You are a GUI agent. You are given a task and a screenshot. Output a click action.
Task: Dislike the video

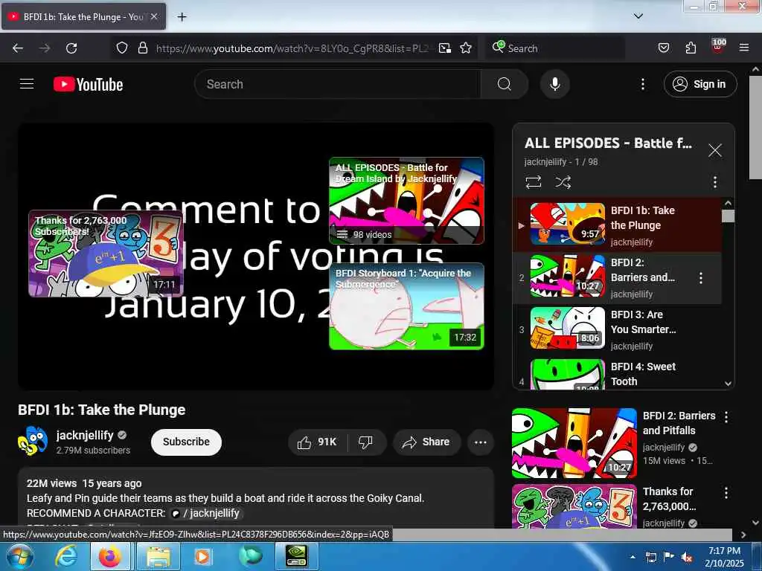(365, 442)
